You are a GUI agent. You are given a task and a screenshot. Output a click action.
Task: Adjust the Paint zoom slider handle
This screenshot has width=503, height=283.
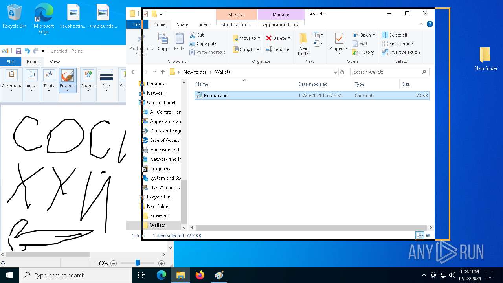(137, 263)
